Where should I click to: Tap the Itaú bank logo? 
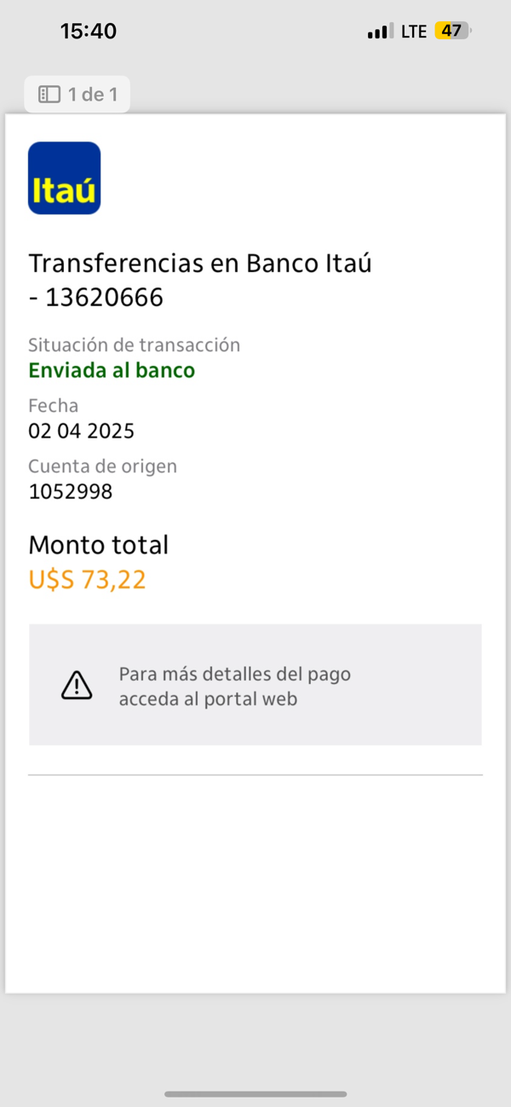pos(64,177)
